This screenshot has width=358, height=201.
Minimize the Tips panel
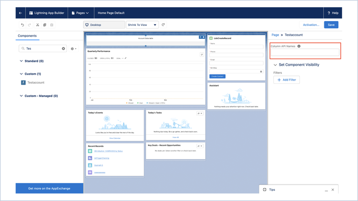tap(326, 190)
